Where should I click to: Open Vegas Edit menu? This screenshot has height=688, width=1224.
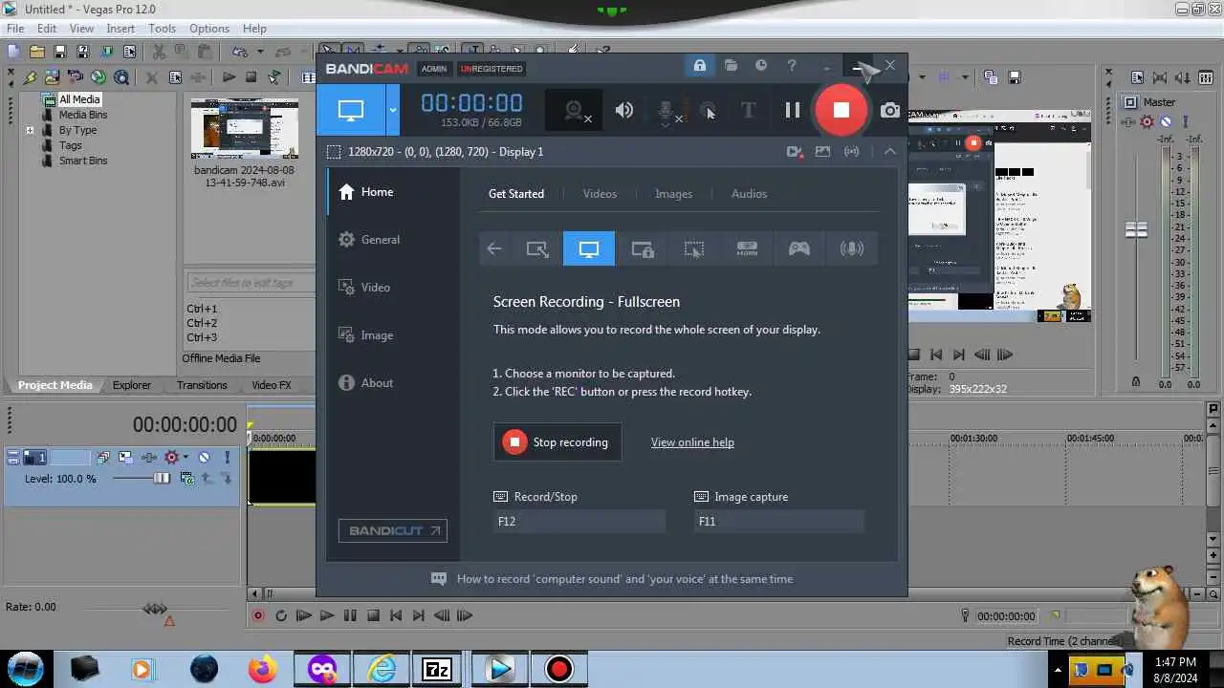(47, 29)
